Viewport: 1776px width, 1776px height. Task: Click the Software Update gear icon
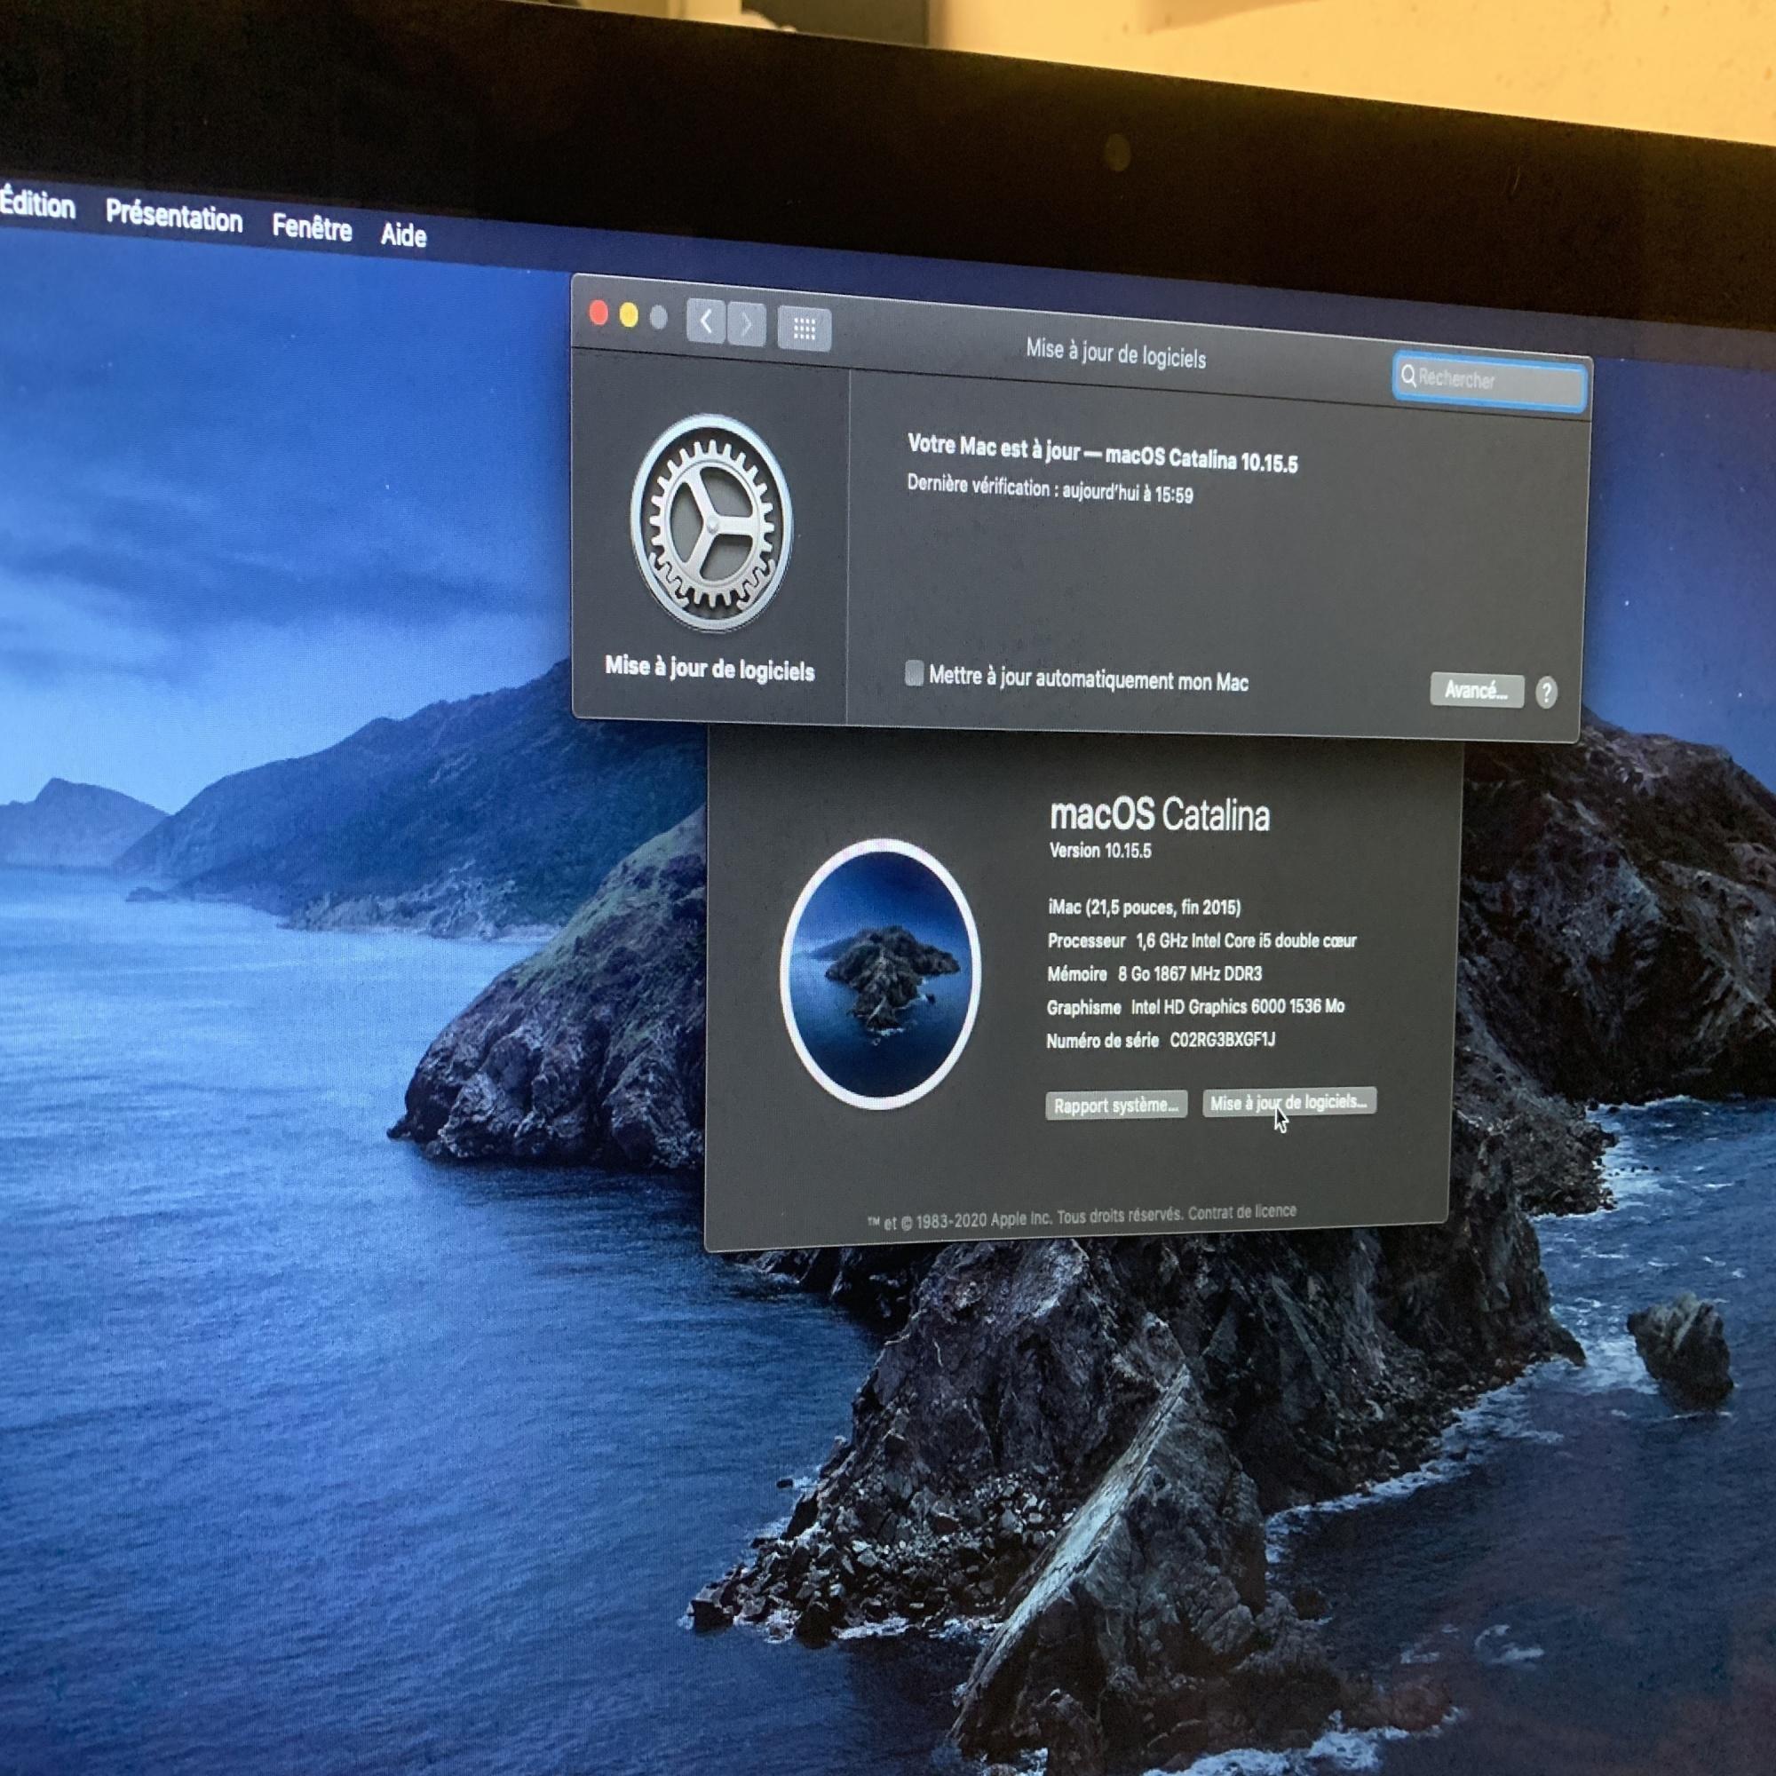tap(710, 523)
